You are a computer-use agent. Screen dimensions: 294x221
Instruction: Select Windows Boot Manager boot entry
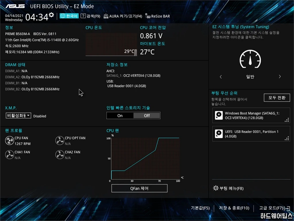(x=251, y=115)
